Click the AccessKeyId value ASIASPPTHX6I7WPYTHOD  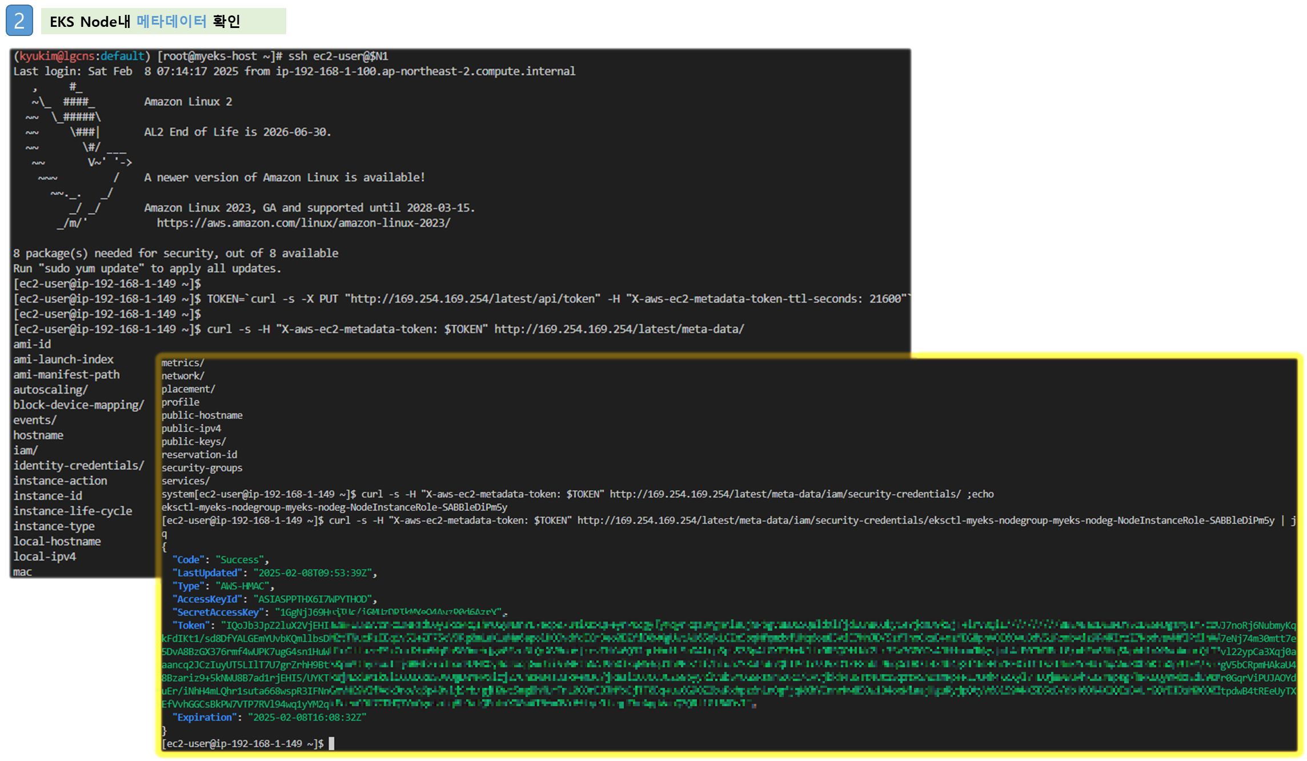(312, 599)
